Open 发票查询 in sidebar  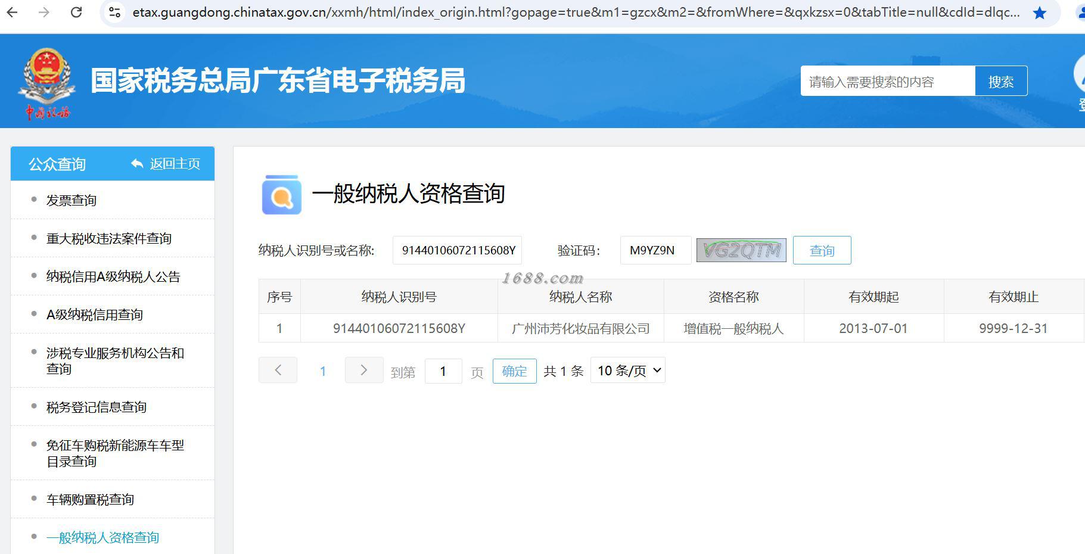(71, 200)
